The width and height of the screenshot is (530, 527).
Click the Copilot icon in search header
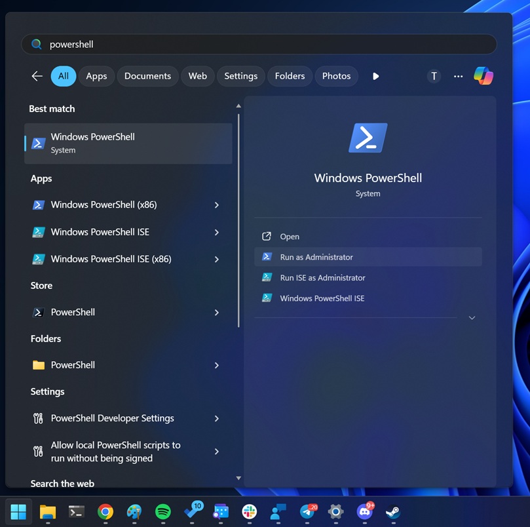pyautogui.click(x=483, y=76)
